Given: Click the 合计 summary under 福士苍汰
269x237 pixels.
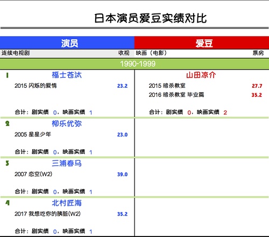Looking at the screenshot, I should point(53,112).
